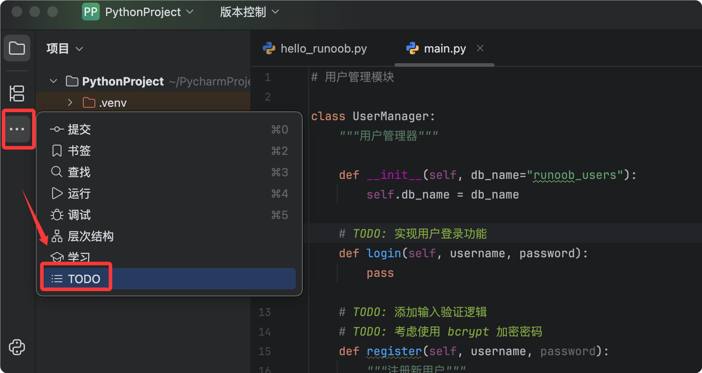This screenshot has height=373, width=702.
Task: Click the commit icon beside 提交
Action: [57, 130]
